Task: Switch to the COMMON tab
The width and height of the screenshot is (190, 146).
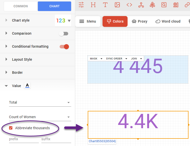Action: coord(21,6)
